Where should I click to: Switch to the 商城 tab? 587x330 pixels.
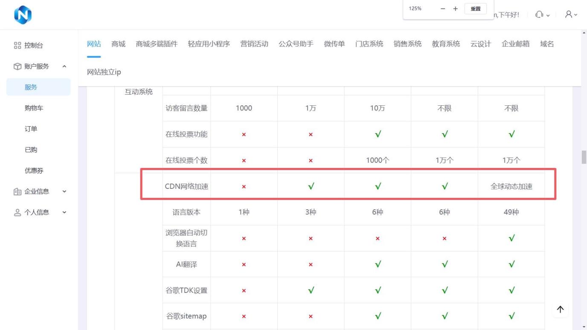coord(118,44)
